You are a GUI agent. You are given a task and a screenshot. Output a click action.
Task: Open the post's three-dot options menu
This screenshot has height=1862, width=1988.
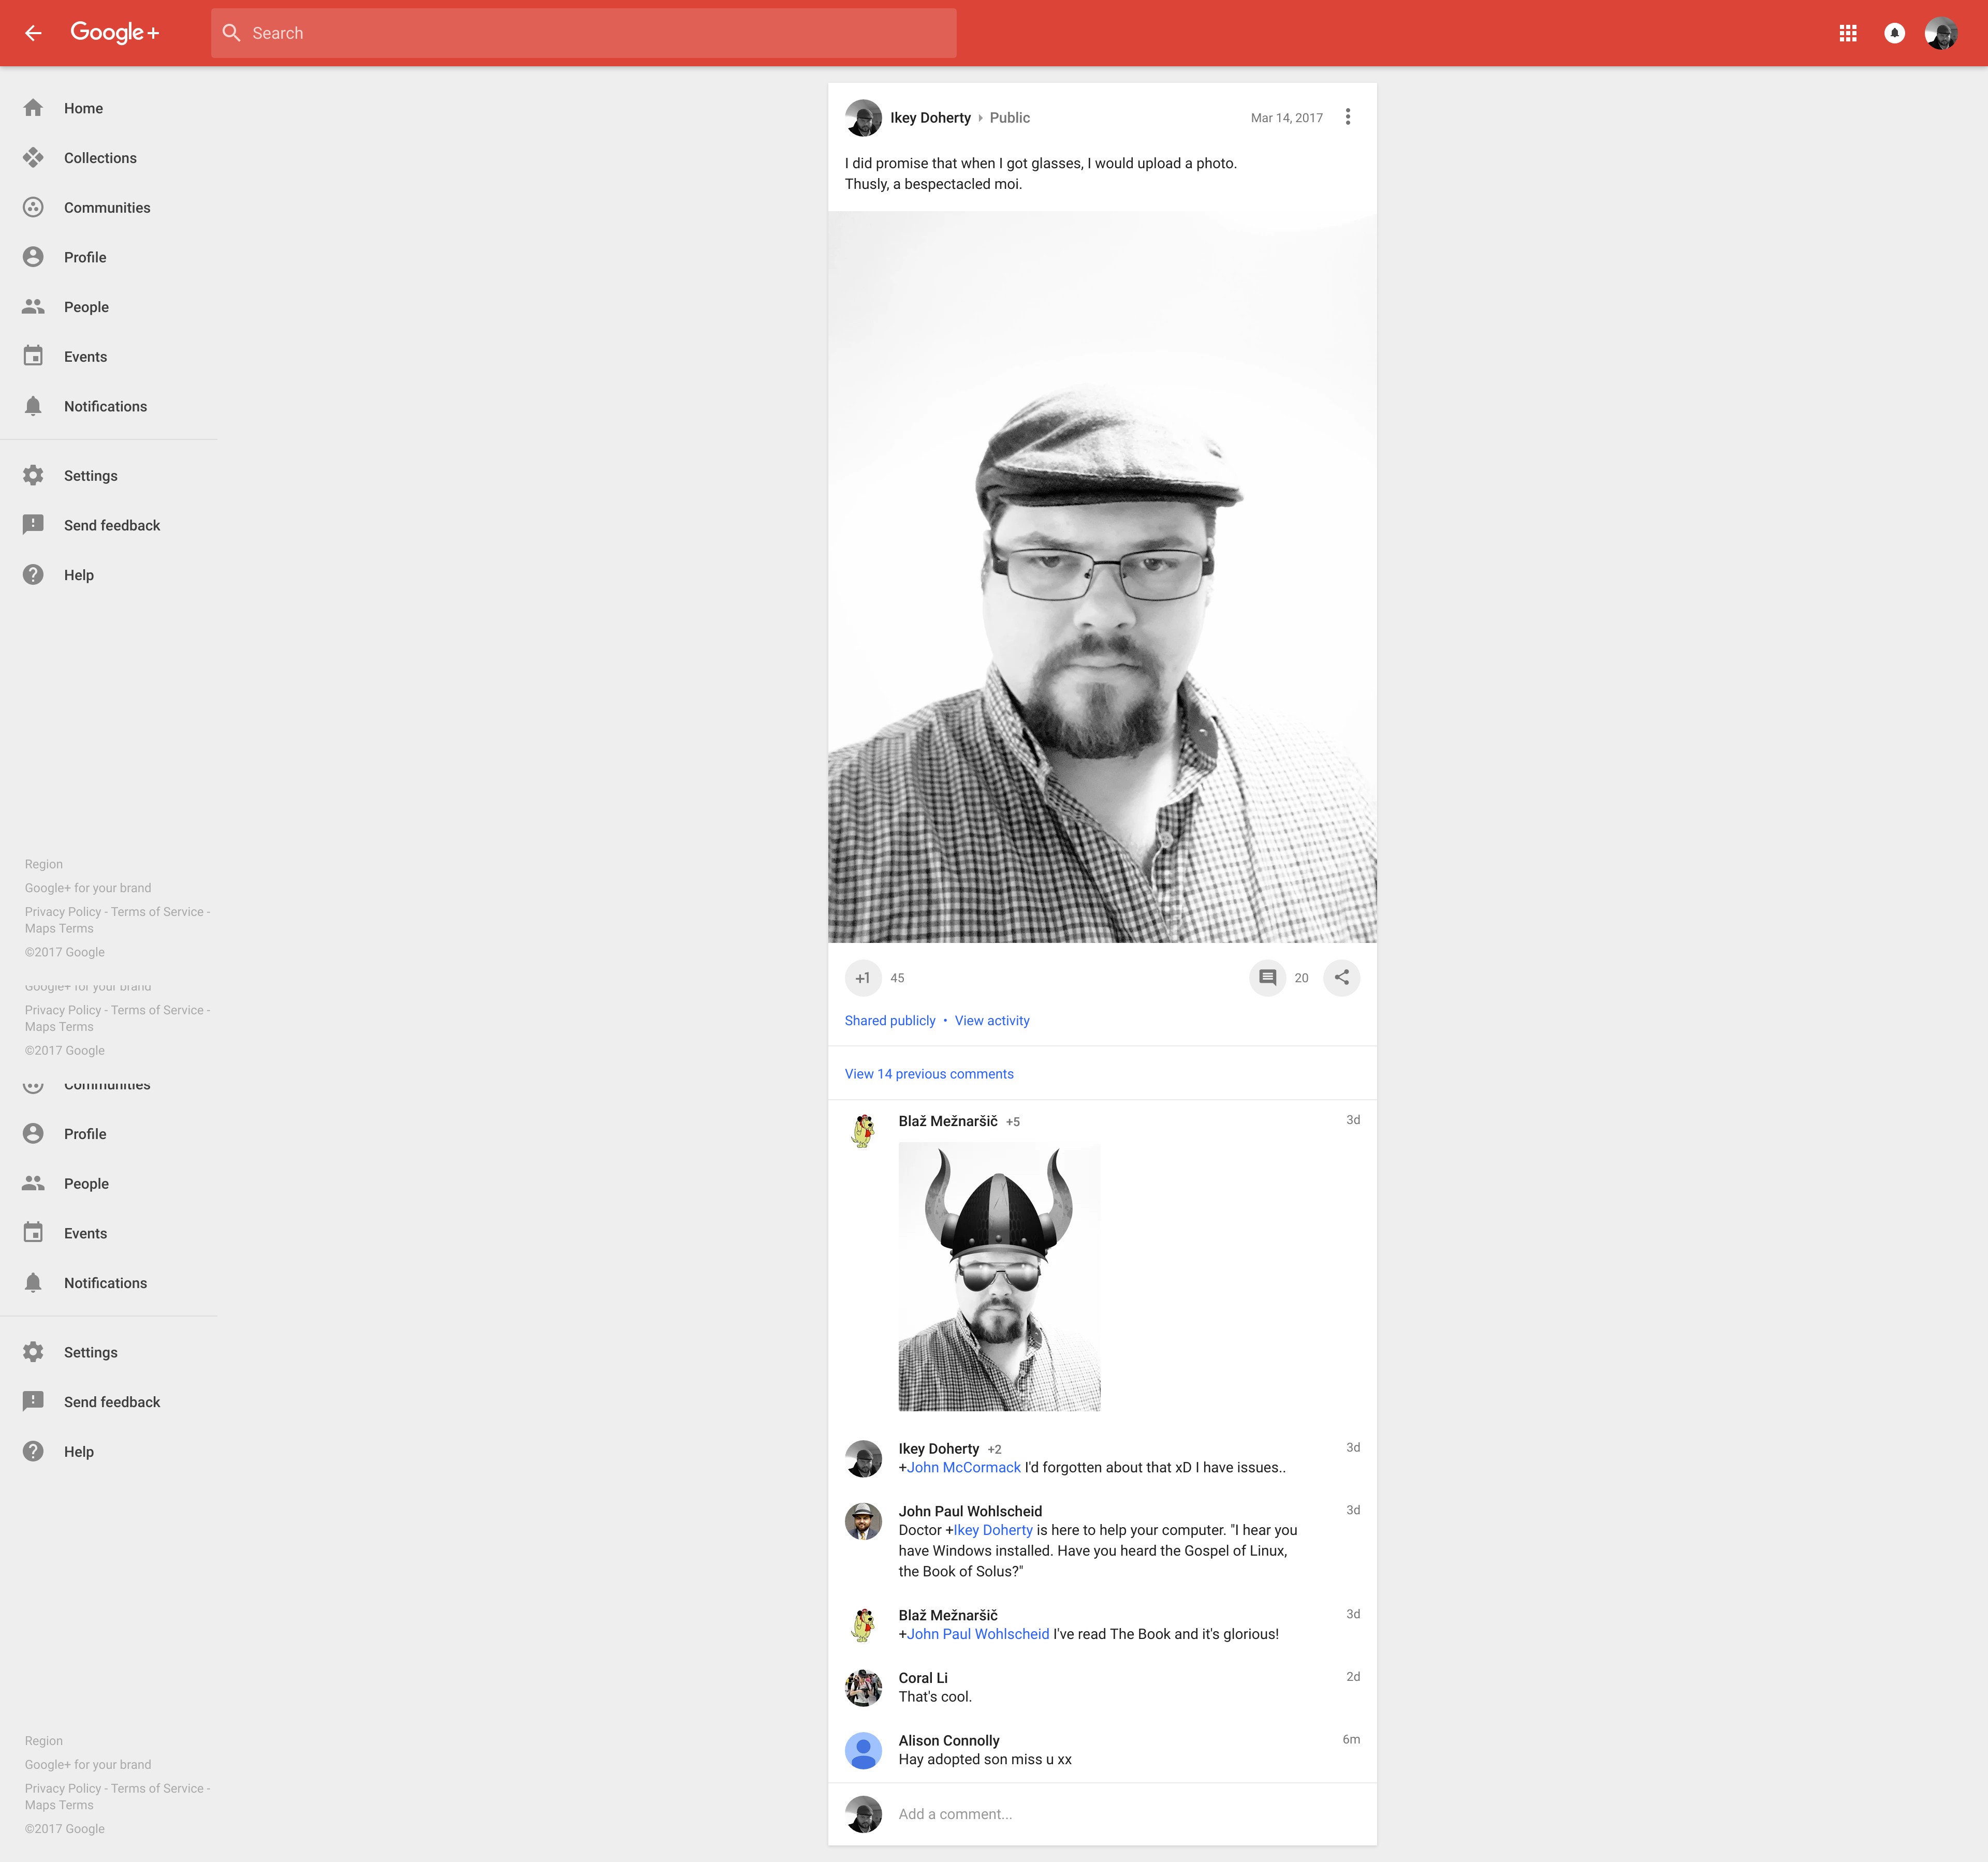[x=1347, y=117]
